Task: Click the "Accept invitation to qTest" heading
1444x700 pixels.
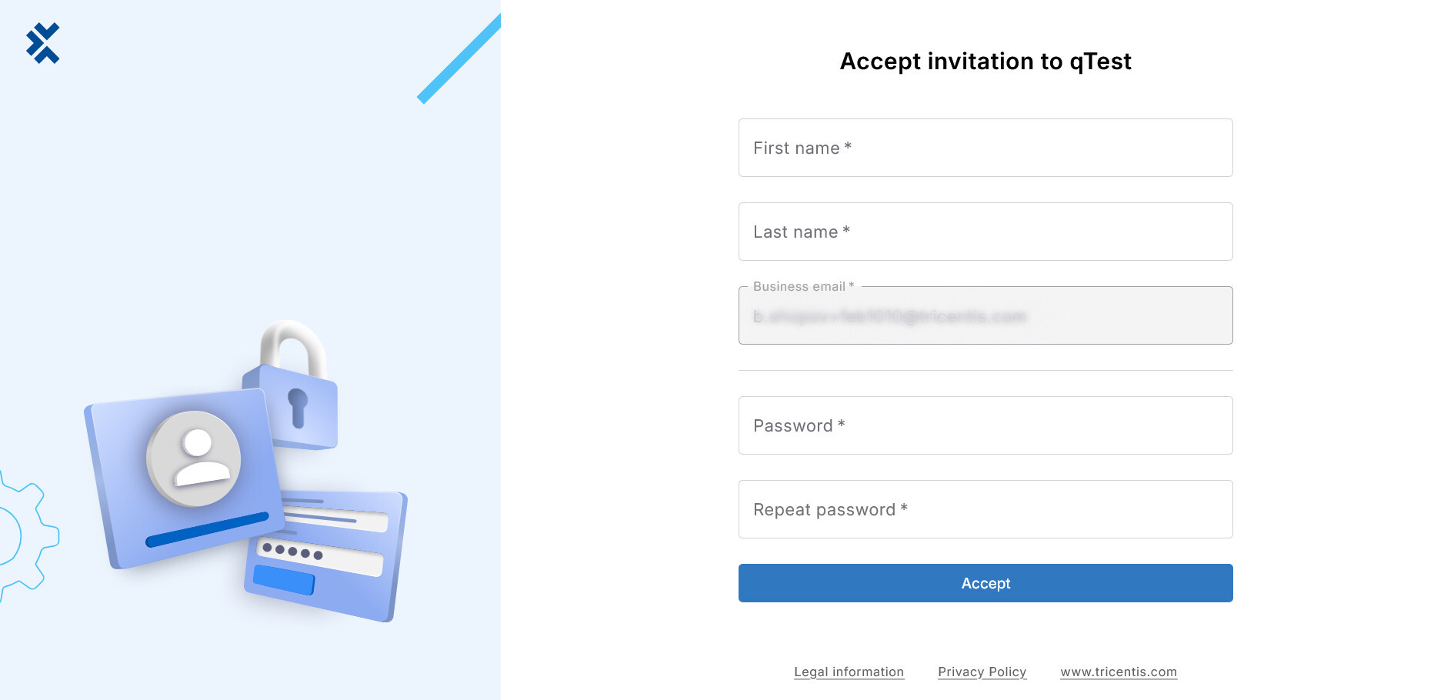Action: (985, 62)
